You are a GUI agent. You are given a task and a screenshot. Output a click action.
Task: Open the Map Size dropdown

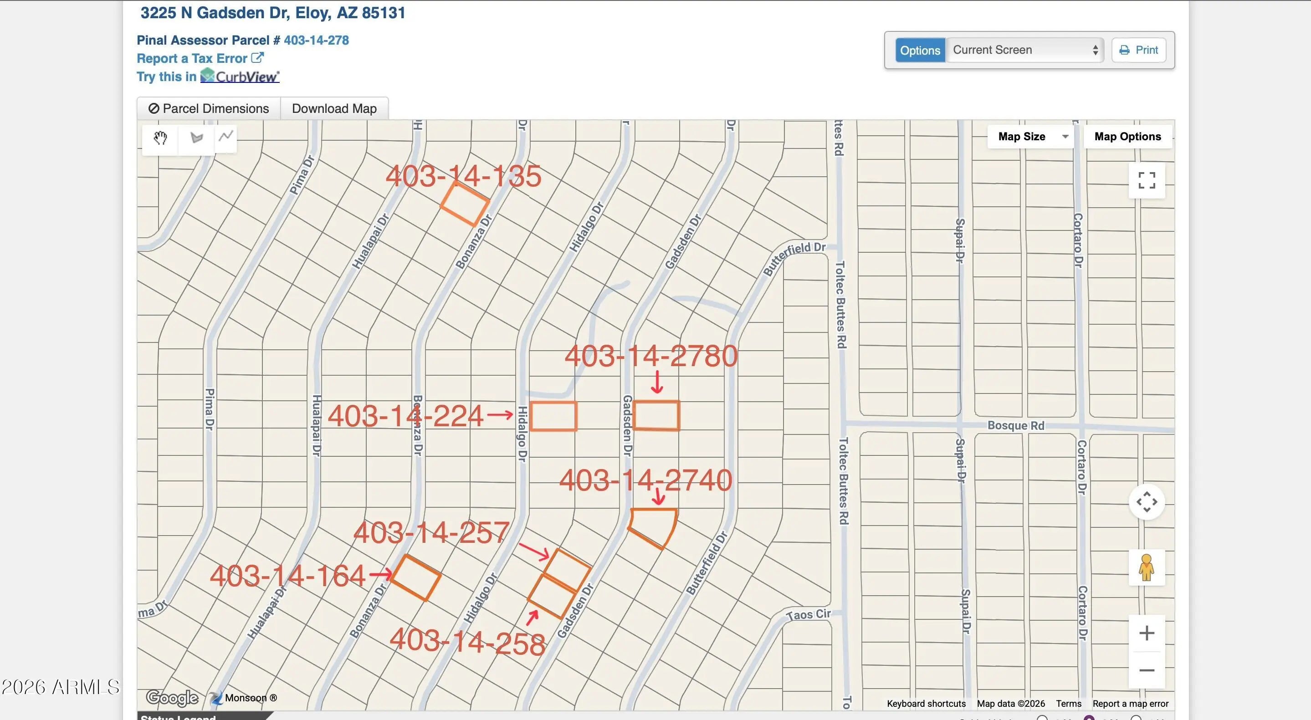[1031, 136]
